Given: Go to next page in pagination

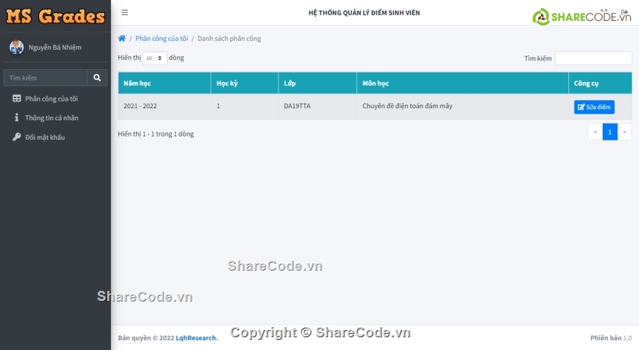Looking at the screenshot, I should (625, 132).
